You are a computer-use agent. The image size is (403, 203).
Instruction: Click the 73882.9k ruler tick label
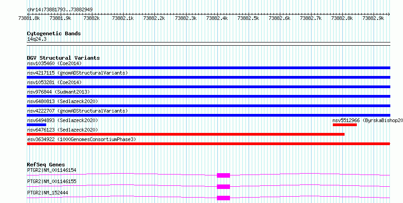pos(373,18)
